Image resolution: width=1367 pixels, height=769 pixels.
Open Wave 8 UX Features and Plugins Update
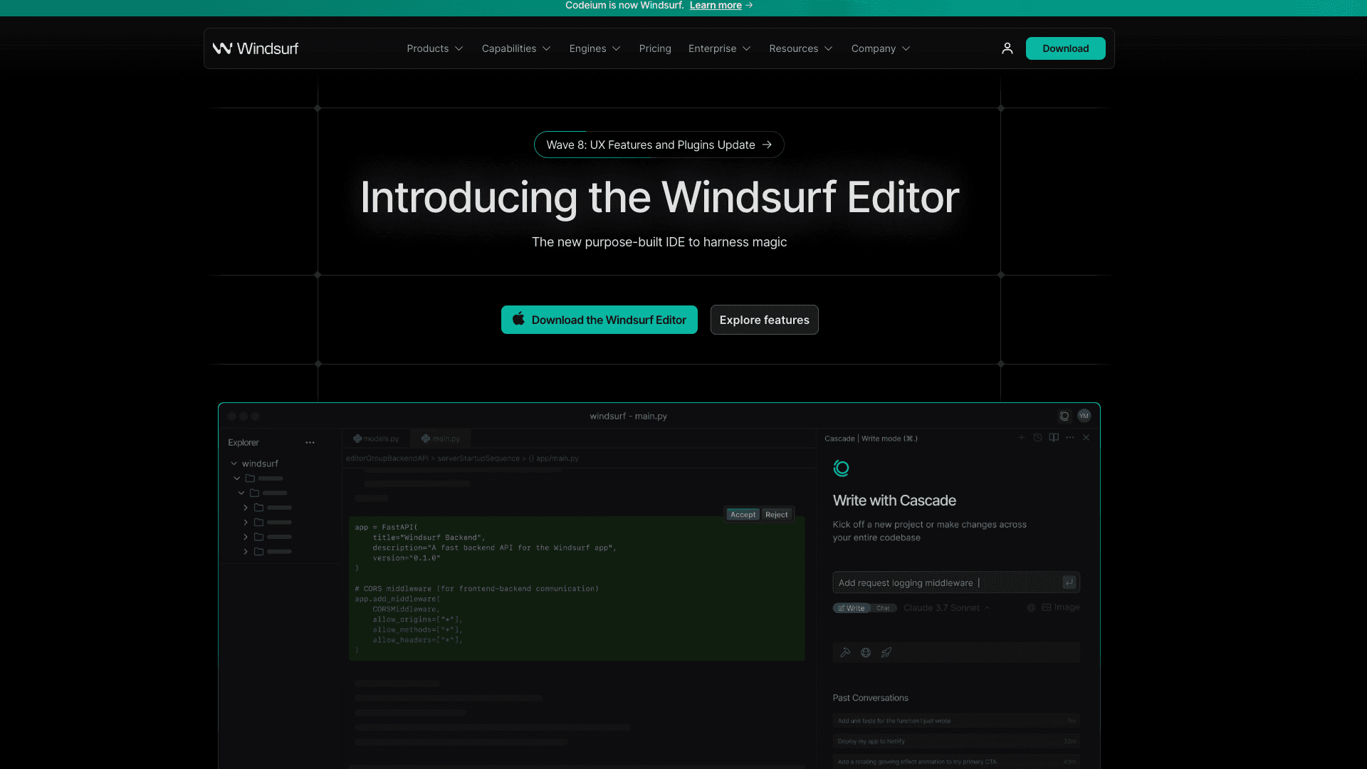(x=659, y=145)
